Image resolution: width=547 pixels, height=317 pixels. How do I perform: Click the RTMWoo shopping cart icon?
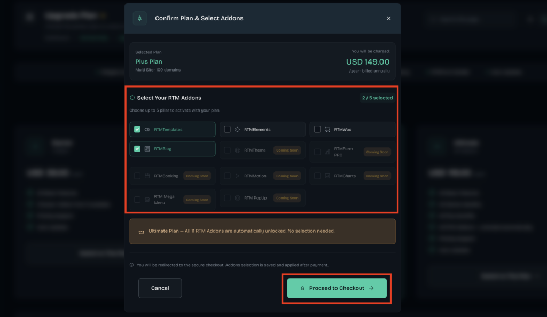pos(327,129)
